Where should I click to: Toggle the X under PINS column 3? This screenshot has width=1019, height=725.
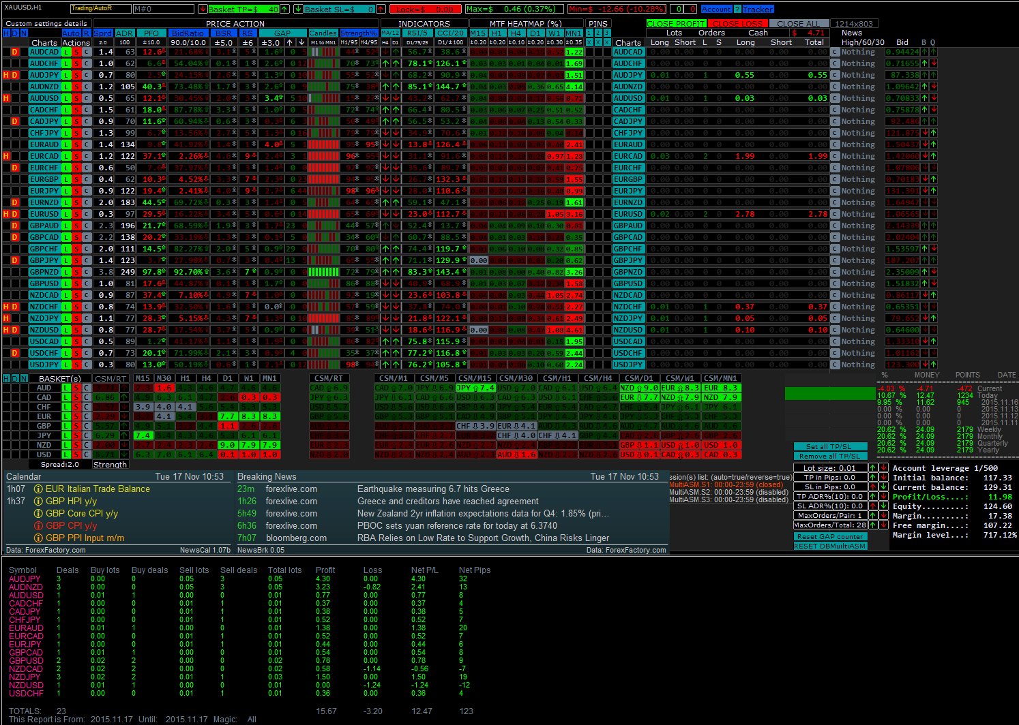(x=607, y=42)
